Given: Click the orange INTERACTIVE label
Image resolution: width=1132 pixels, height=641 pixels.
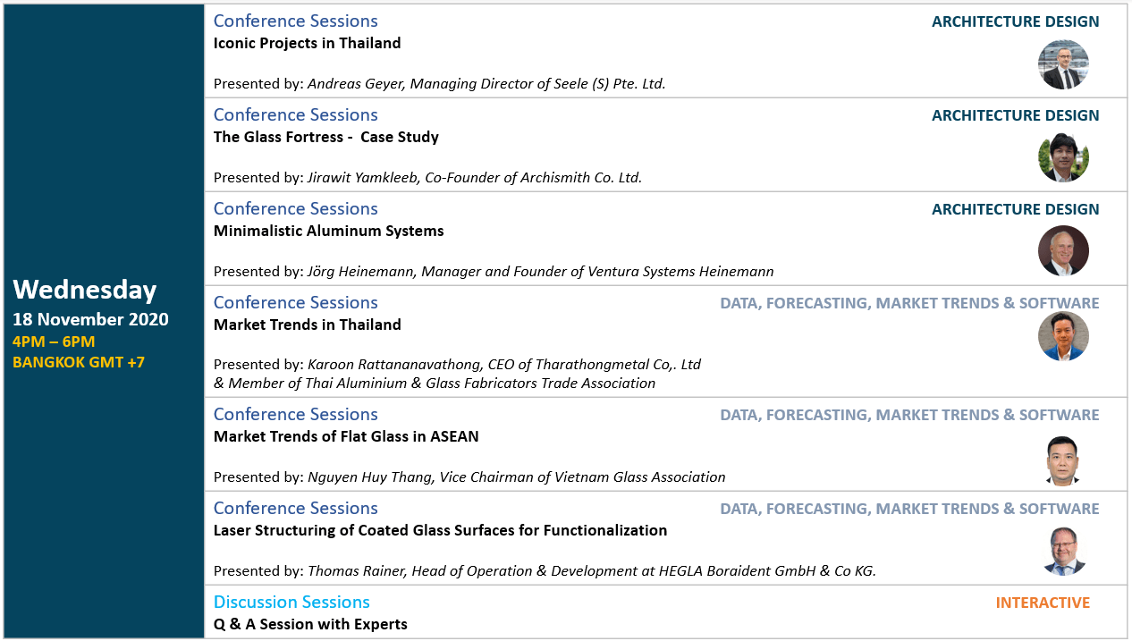Looking at the screenshot, I should (x=1043, y=603).
